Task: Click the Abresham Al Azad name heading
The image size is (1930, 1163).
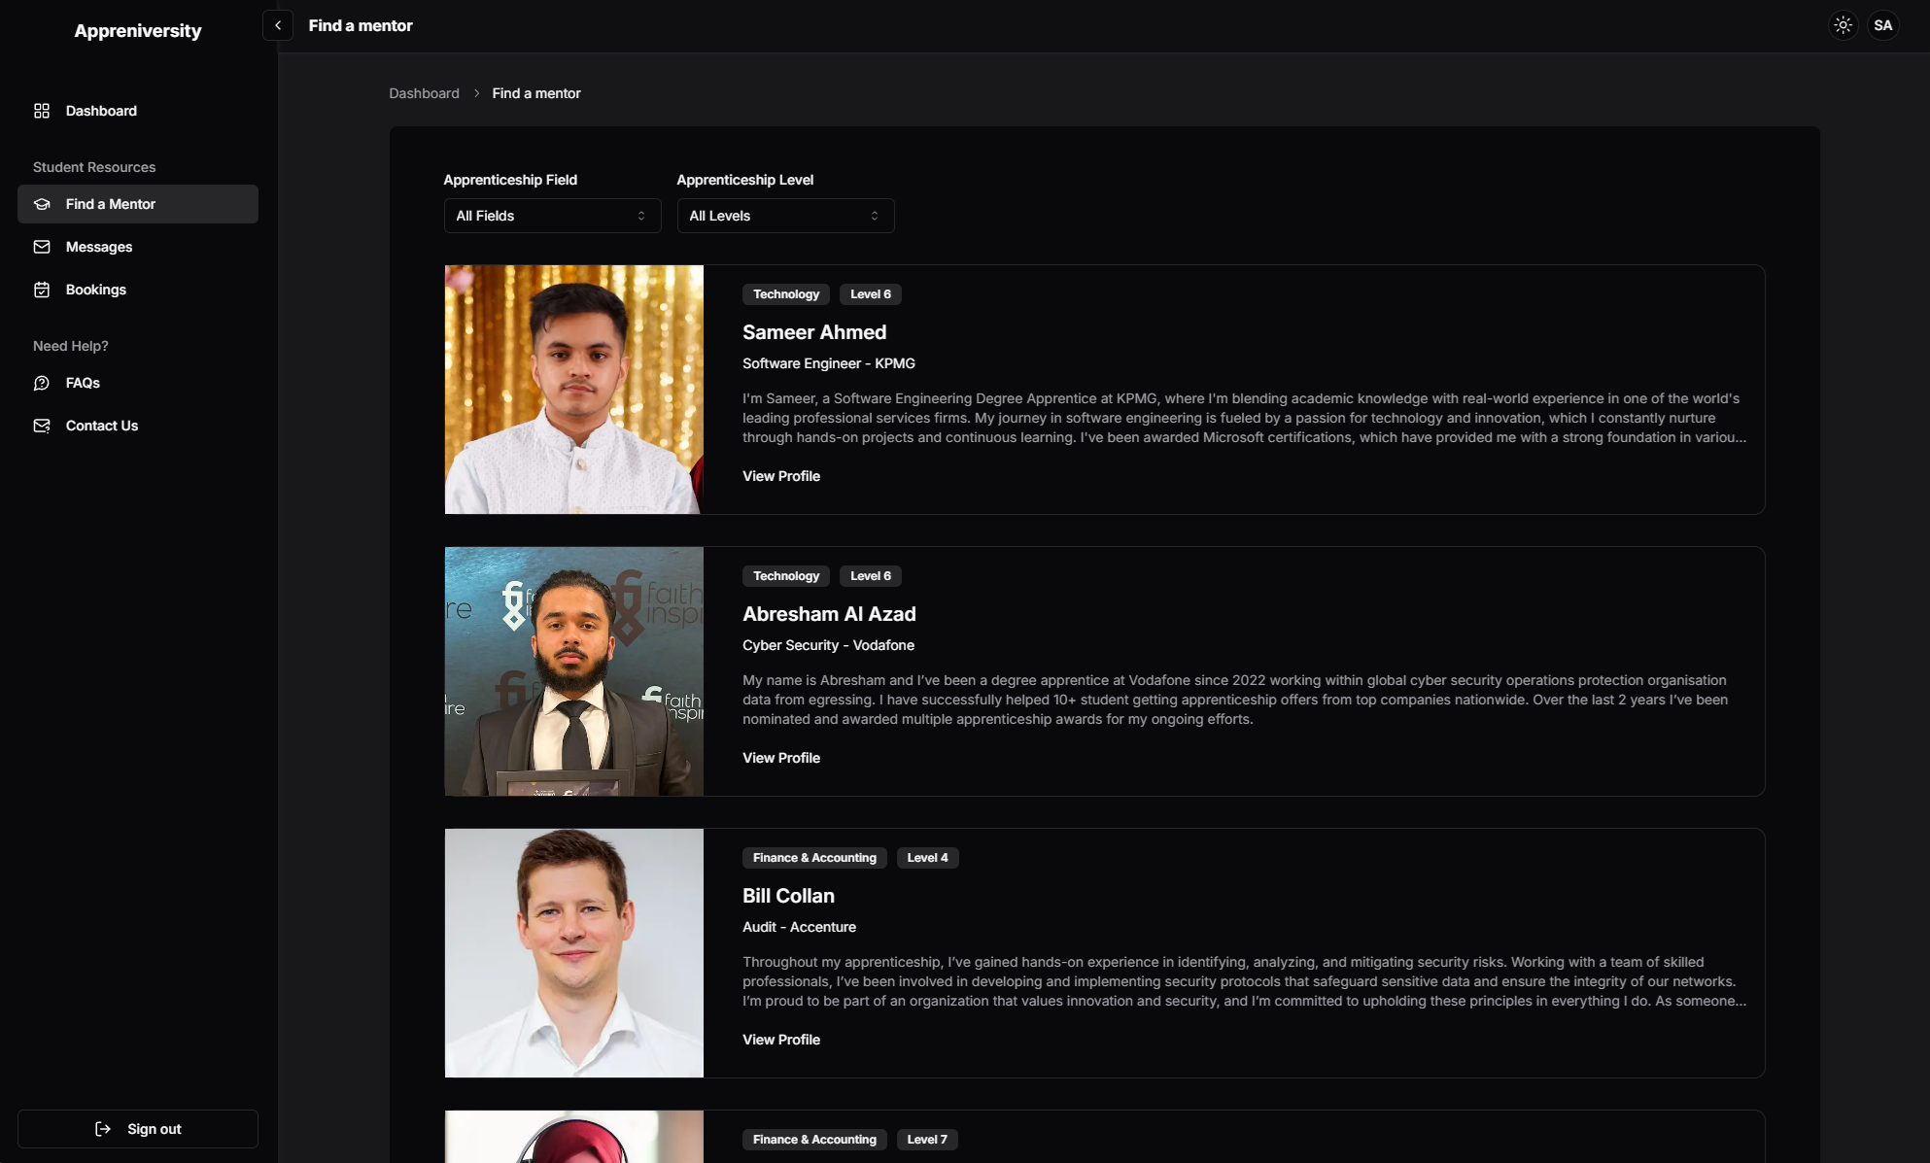Action: 829,614
